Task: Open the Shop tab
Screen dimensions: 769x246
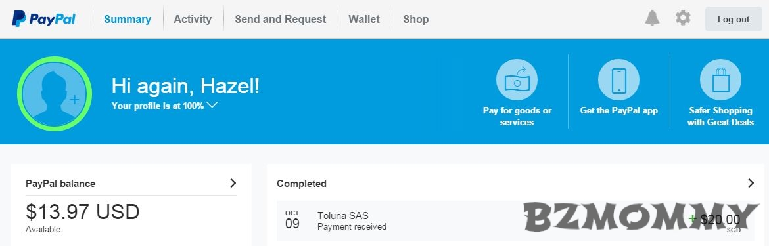Action: (416, 19)
